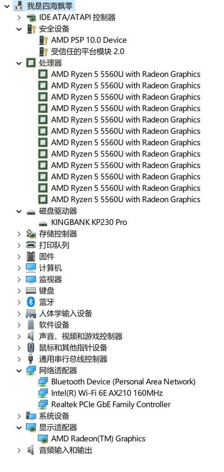Expand the 通用串行总线控制器 category
This screenshot has width=224, height=472.
pos(19,359)
